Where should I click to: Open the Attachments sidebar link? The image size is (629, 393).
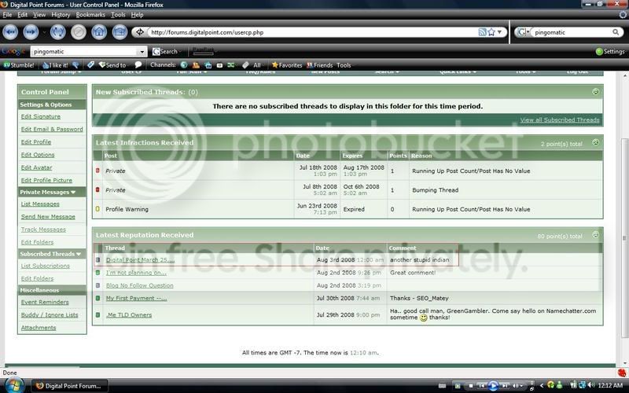pyautogui.click(x=39, y=328)
